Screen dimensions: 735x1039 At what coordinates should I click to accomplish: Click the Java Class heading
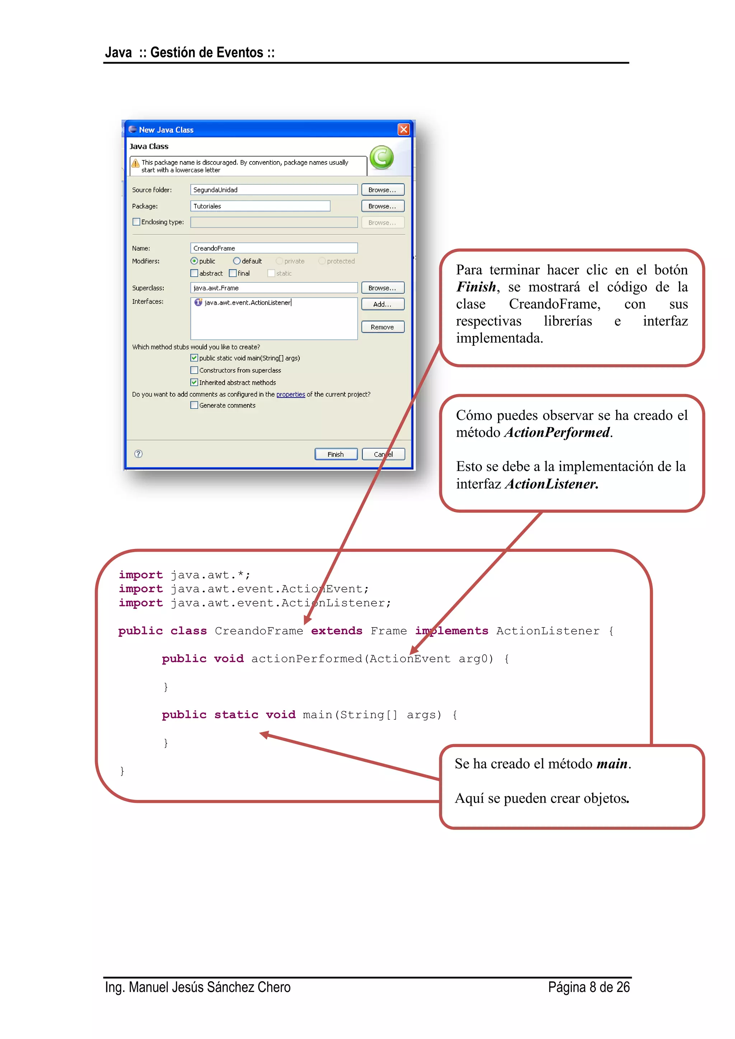click(x=149, y=146)
